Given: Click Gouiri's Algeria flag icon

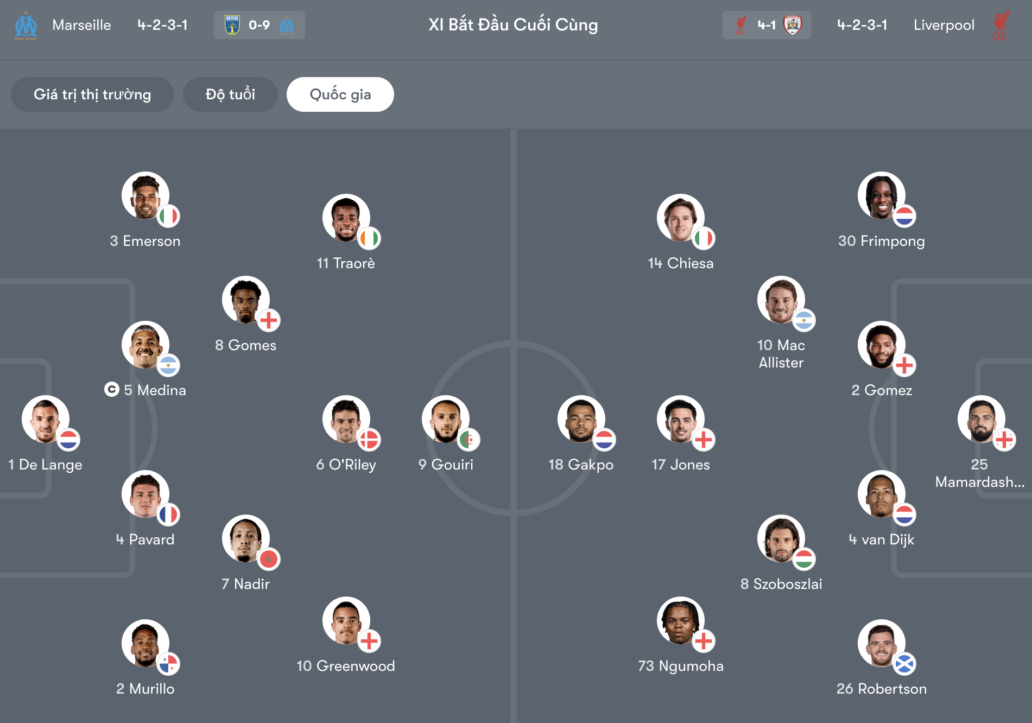Looking at the screenshot, I should (x=468, y=440).
